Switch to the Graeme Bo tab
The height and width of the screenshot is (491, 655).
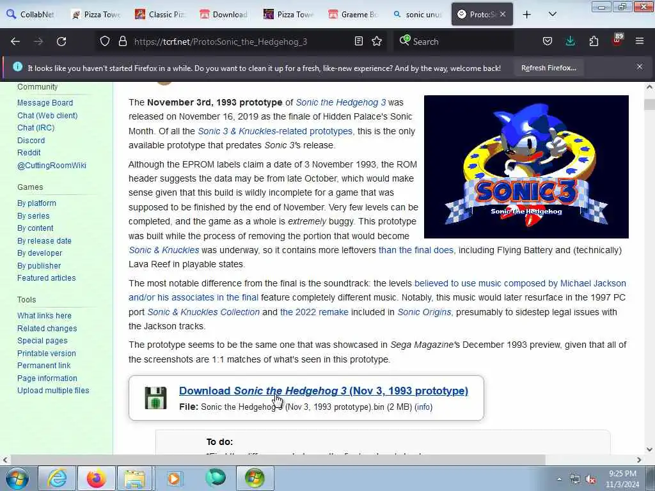[353, 15]
